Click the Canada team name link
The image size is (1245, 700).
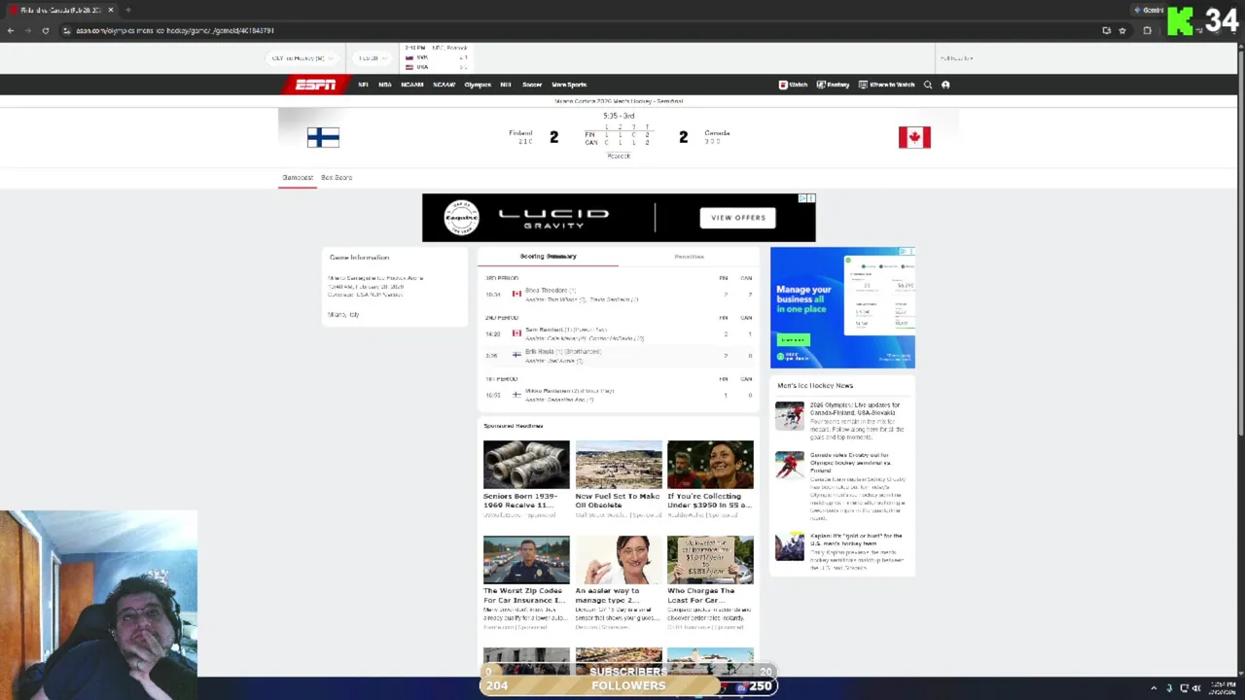pos(717,133)
